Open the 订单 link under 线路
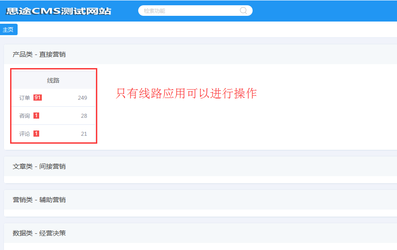397x250 pixels. tap(25, 98)
